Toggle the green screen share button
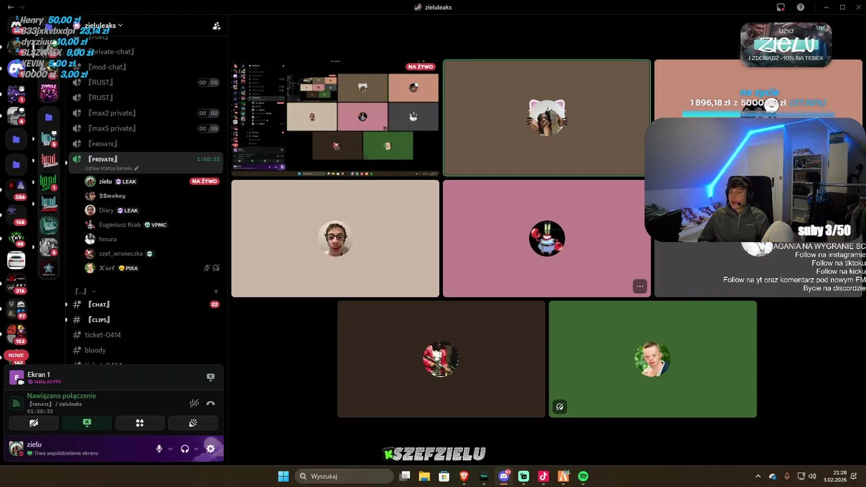This screenshot has width=866, height=487. tap(87, 423)
